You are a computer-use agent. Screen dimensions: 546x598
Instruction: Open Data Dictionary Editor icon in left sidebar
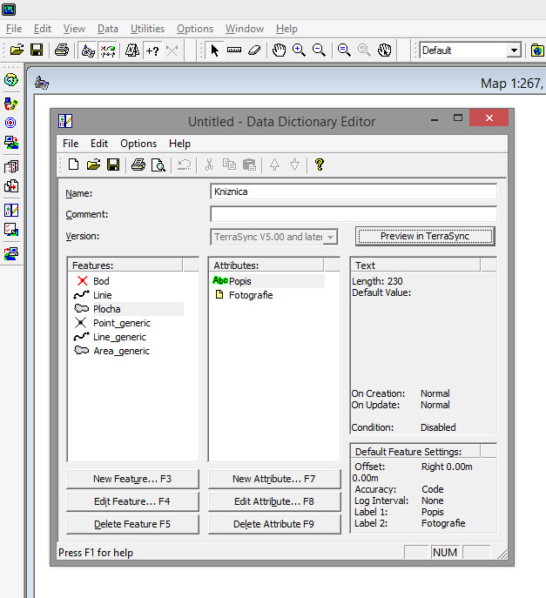coord(11,210)
